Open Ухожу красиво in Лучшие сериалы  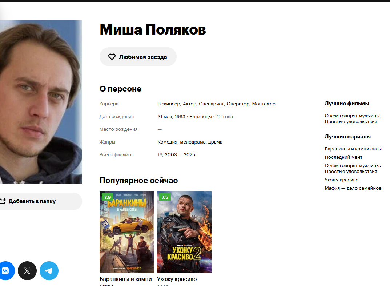point(342,180)
